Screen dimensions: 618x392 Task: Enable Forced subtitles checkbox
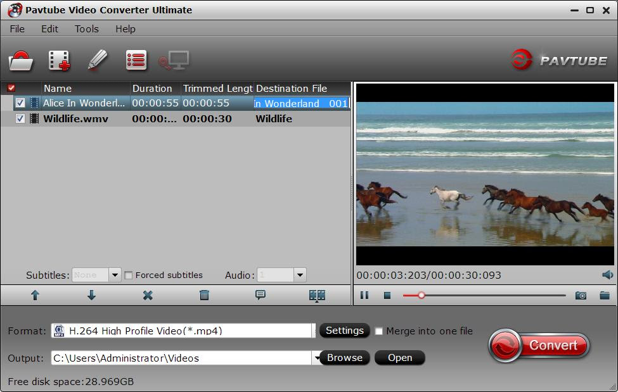[x=129, y=275]
